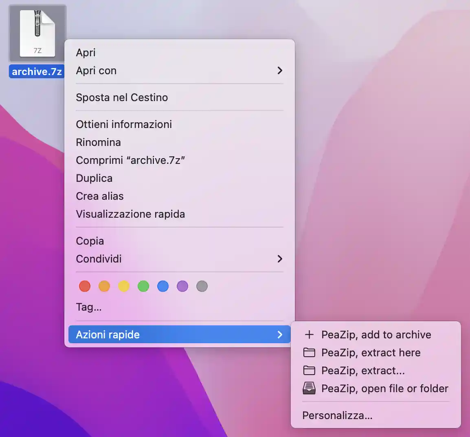Run PeaZip, extract here action
This screenshot has height=437, width=470.
371,353
